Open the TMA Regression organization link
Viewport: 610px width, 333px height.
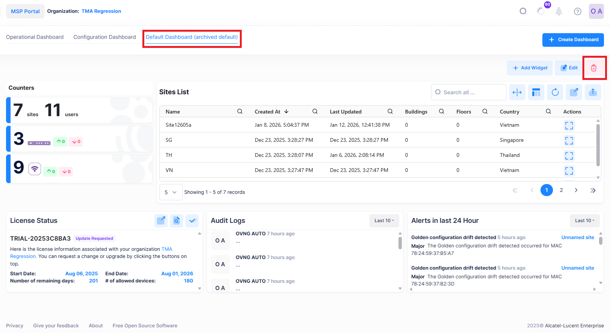coord(101,11)
